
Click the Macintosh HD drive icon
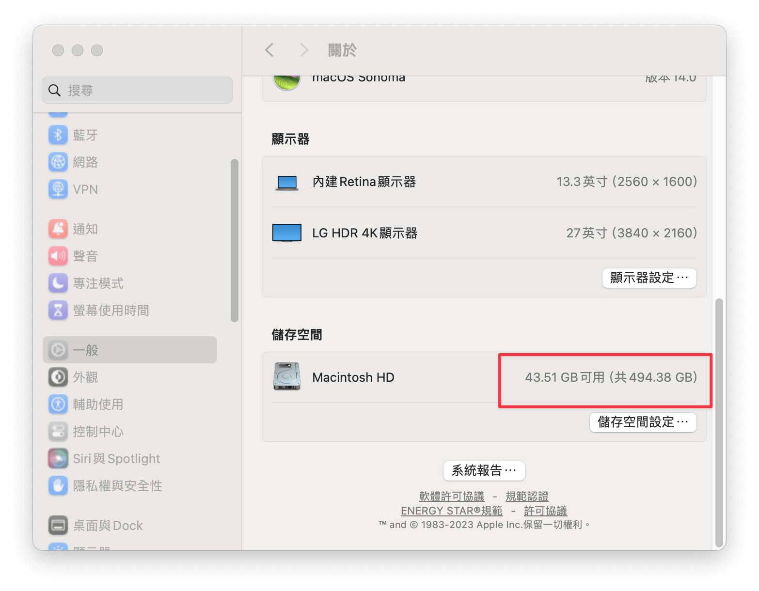click(x=287, y=376)
